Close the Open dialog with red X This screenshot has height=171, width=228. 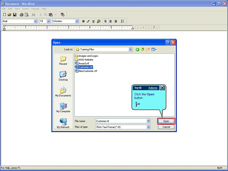coord(173,42)
